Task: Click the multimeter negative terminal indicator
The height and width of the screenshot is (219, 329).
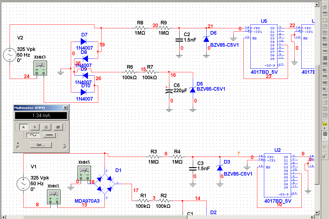Action: point(65,147)
